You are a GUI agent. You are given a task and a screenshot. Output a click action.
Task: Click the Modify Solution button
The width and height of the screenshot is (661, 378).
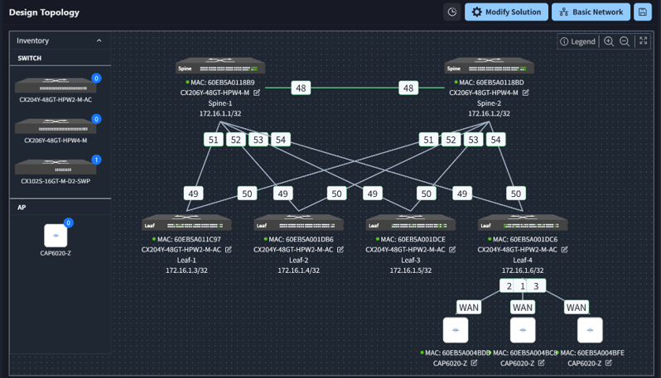(x=506, y=12)
